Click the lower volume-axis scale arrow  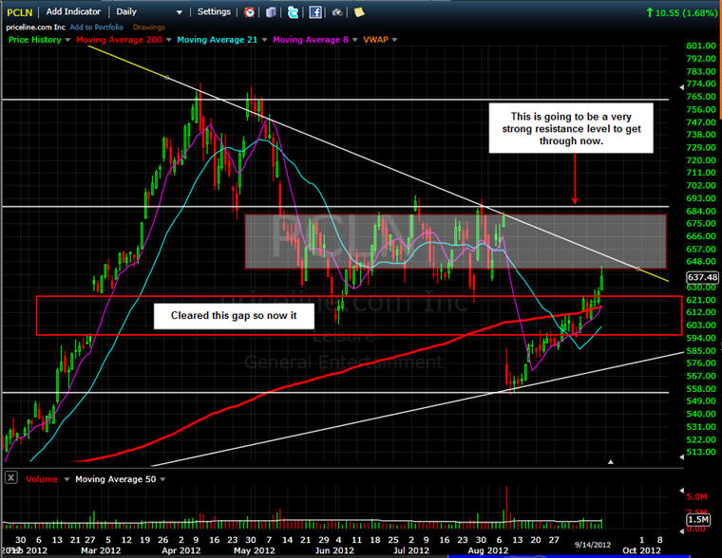681,531
